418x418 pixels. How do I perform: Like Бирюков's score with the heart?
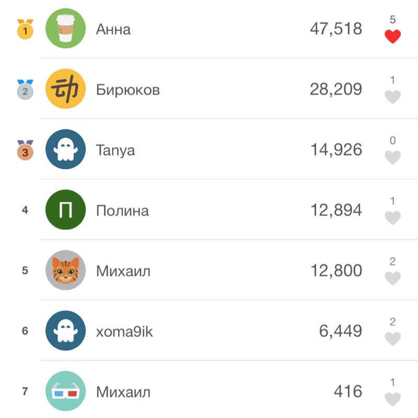coord(392,97)
